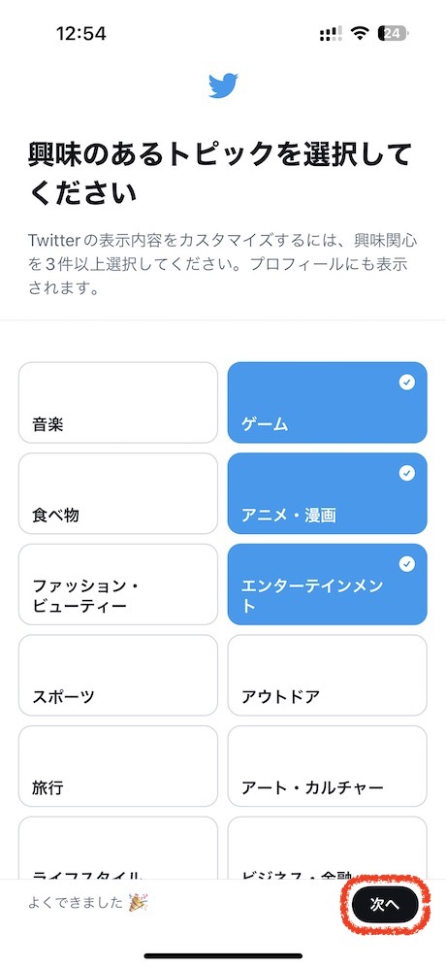Choose the アート・カルチャー topic
This screenshot has height=968, width=446.
pyautogui.click(x=327, y=766)
